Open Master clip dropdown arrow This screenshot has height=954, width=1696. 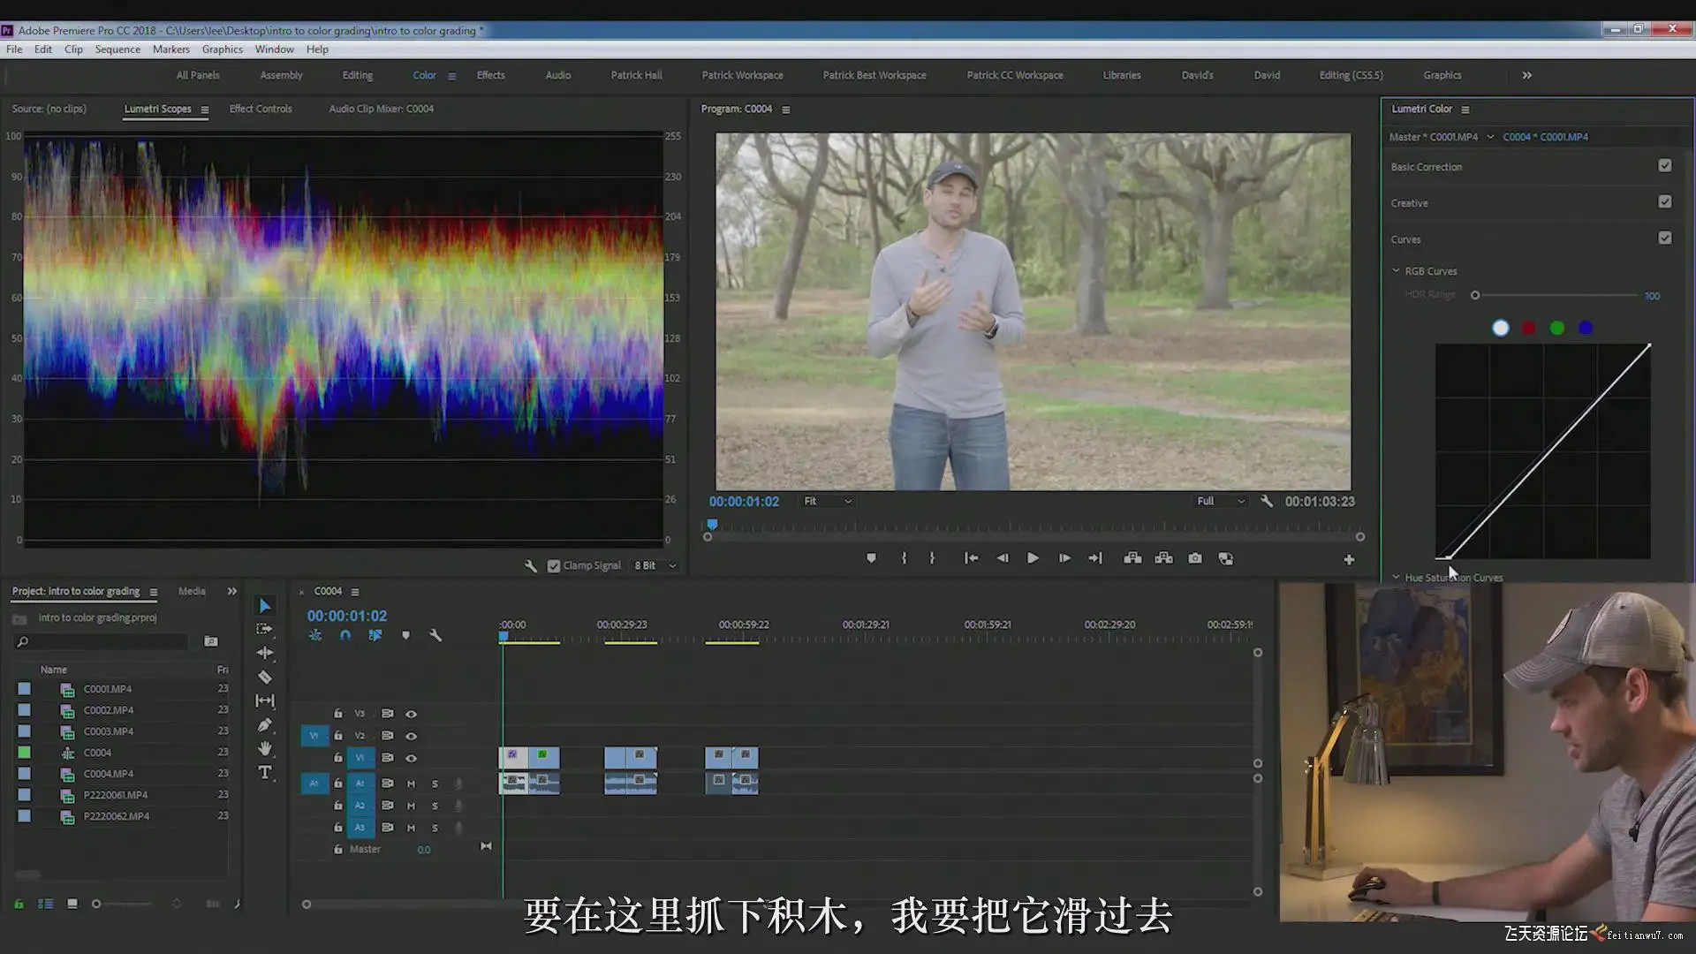click(1490, 137)
